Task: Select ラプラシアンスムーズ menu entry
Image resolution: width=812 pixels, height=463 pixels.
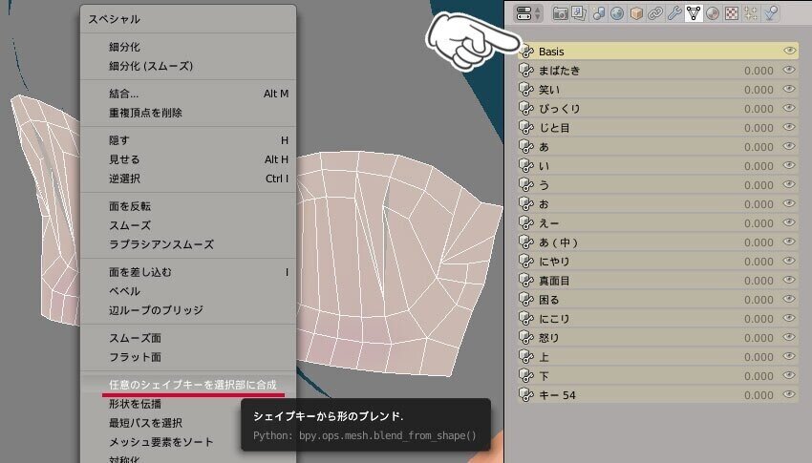Action: (x=161, y=244)
